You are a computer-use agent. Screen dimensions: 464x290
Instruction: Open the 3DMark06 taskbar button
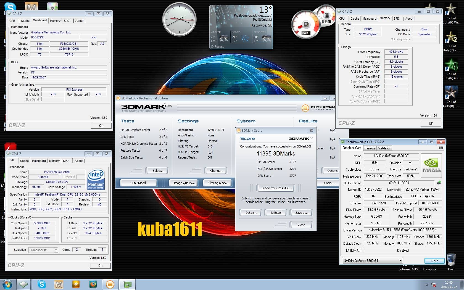(110, 284)
